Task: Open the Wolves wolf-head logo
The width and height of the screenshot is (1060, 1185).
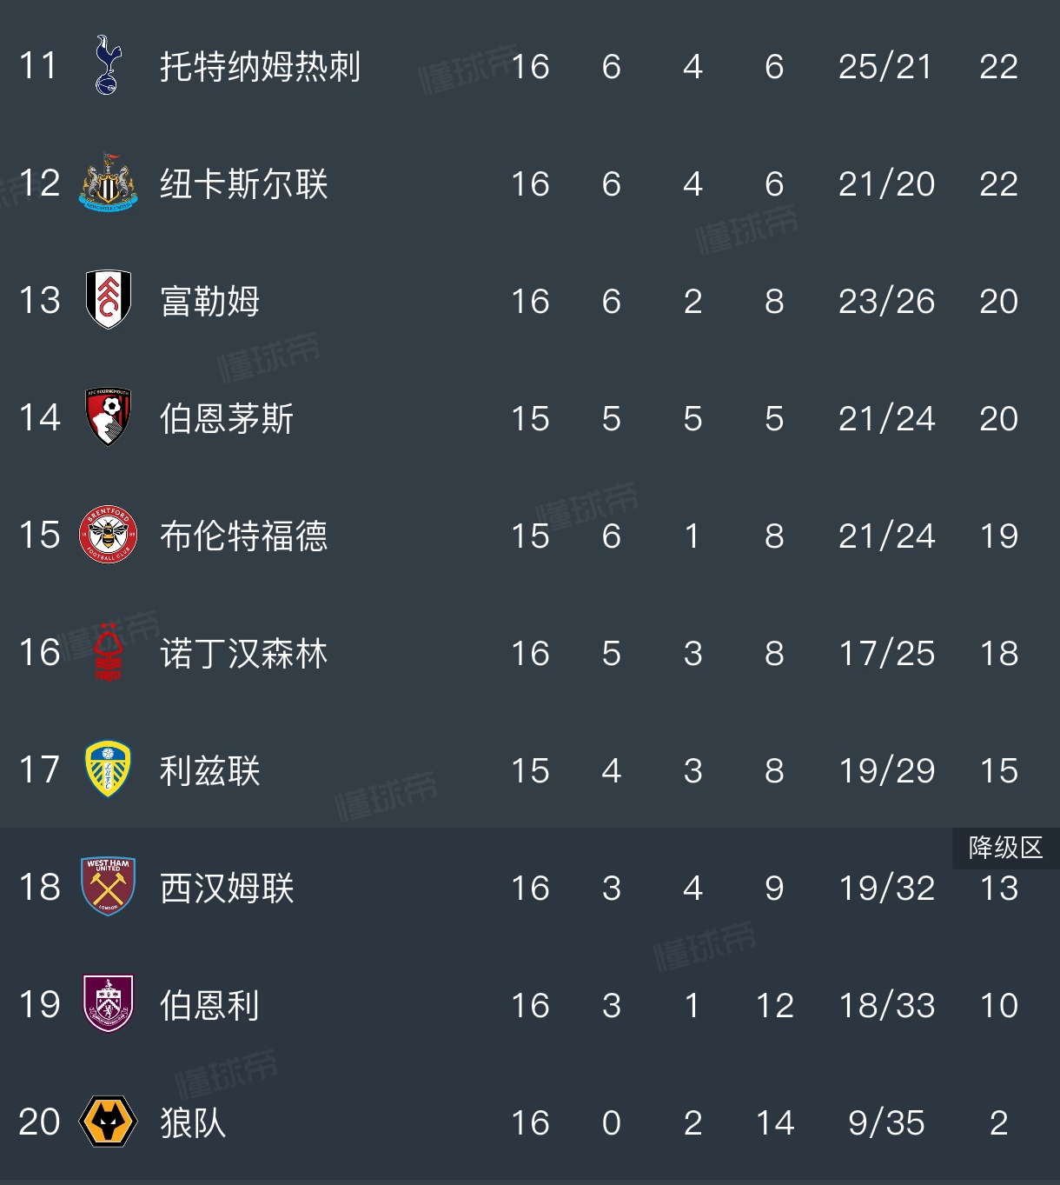Action: (108, 1122)
